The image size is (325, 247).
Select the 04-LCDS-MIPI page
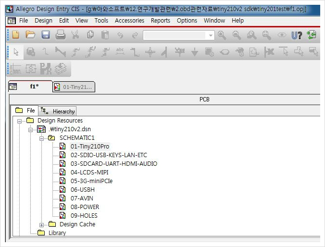tap(89, 173)
